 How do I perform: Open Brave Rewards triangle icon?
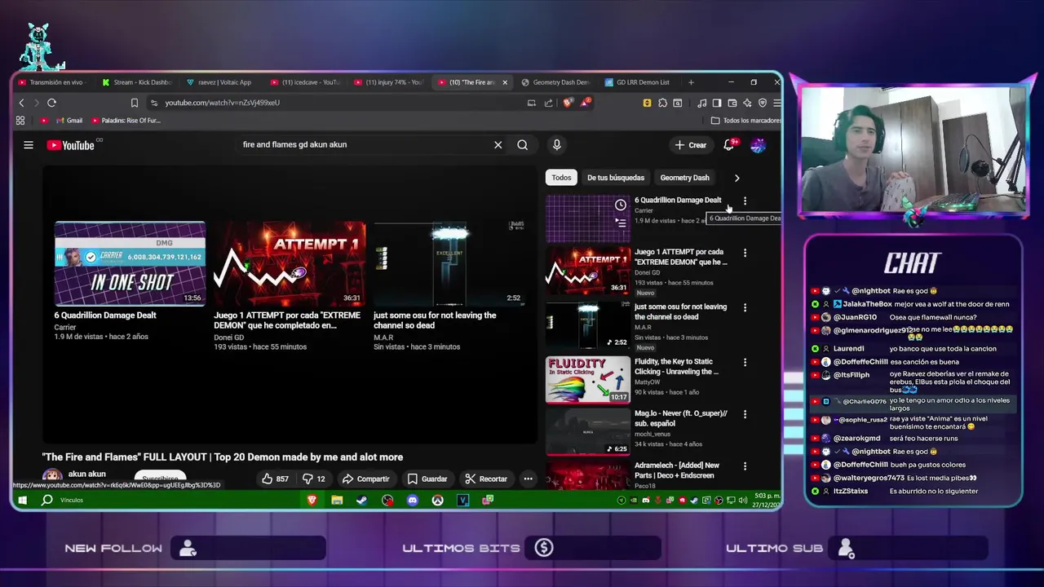[x=585, y=103]
